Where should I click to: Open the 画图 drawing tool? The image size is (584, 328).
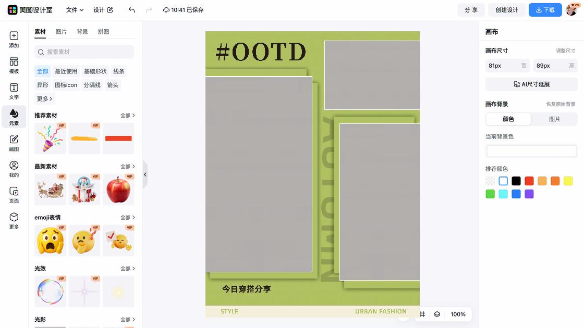tap(14, 143)
